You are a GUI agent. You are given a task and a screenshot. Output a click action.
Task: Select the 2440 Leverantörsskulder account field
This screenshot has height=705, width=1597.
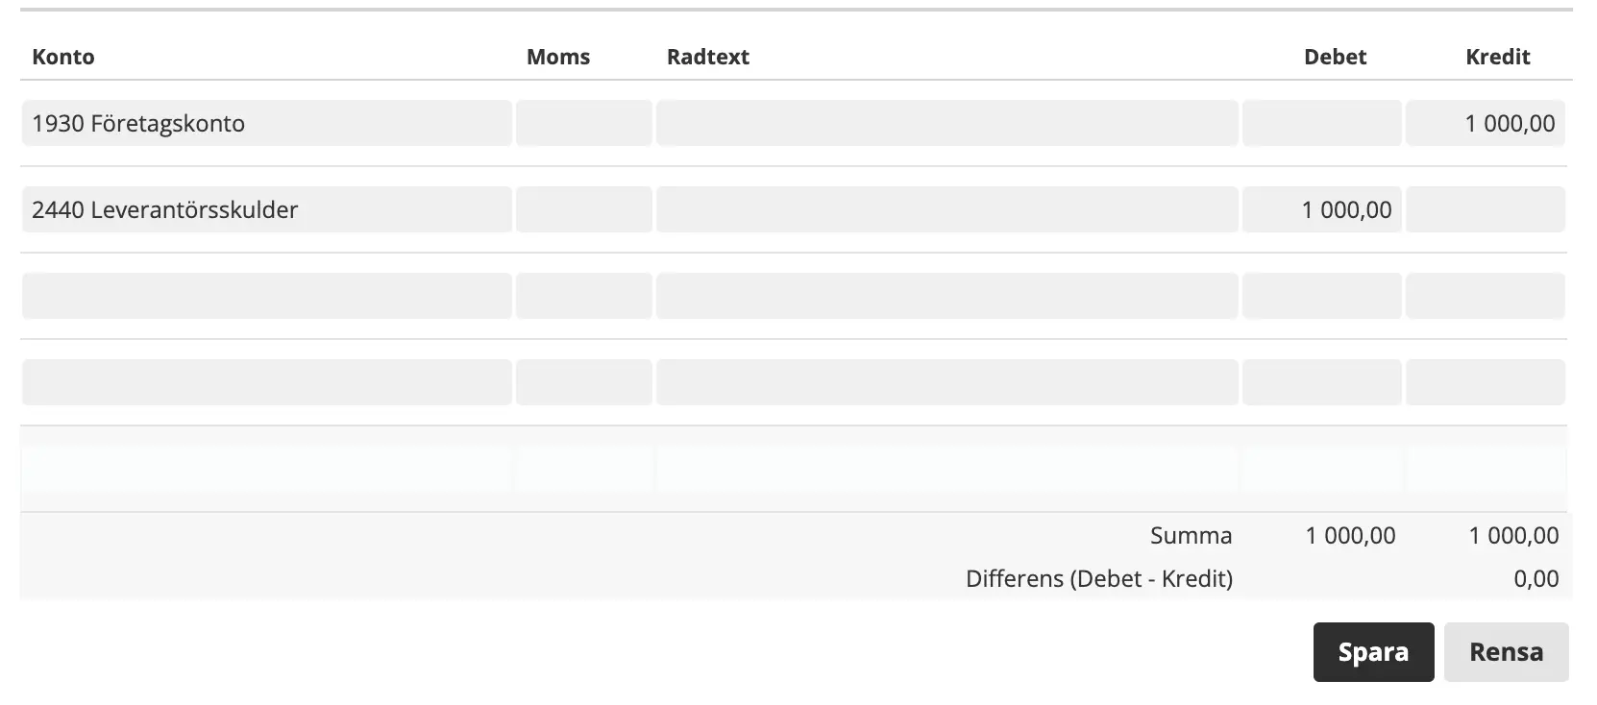[266, 209]
